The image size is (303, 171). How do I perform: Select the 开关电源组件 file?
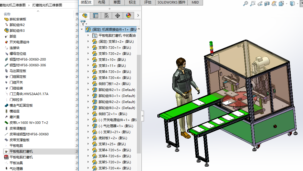coord(19,42)
